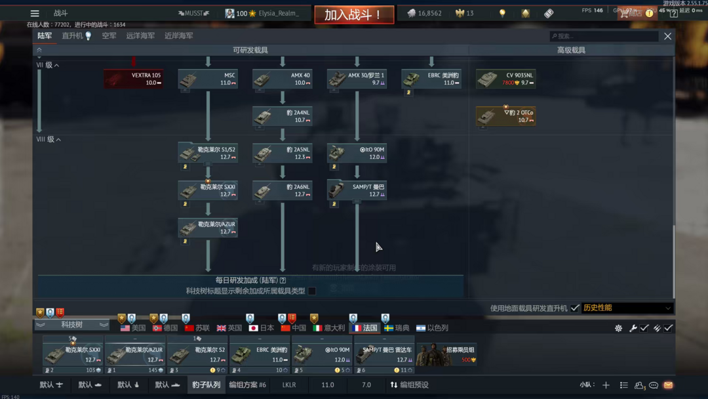Toggle remaining bonus vehicle type checkbox
The height and width of the screenshot is (399, 708).
(x=312, y=291)
